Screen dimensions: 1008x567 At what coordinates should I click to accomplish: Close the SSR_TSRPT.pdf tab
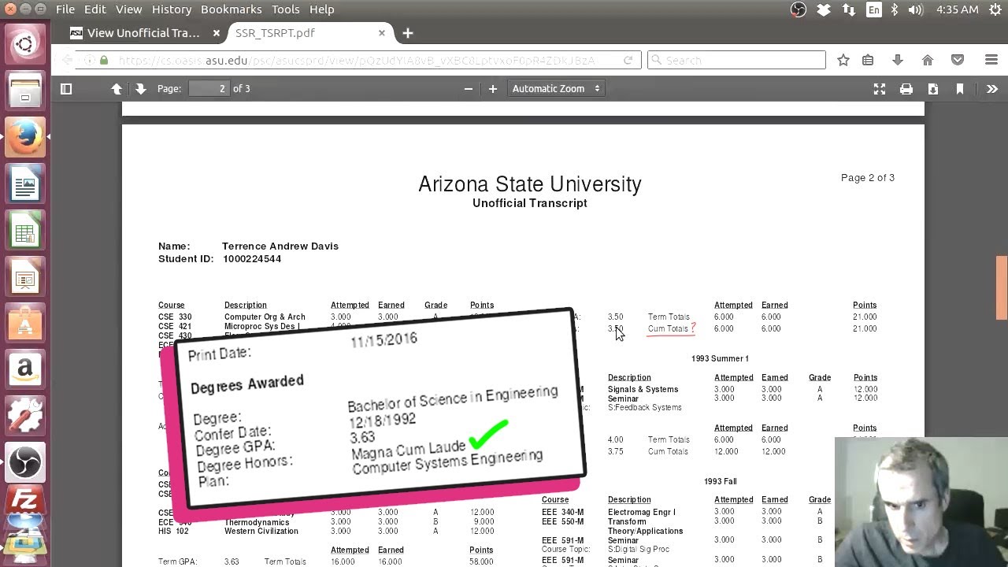point(382,33)
